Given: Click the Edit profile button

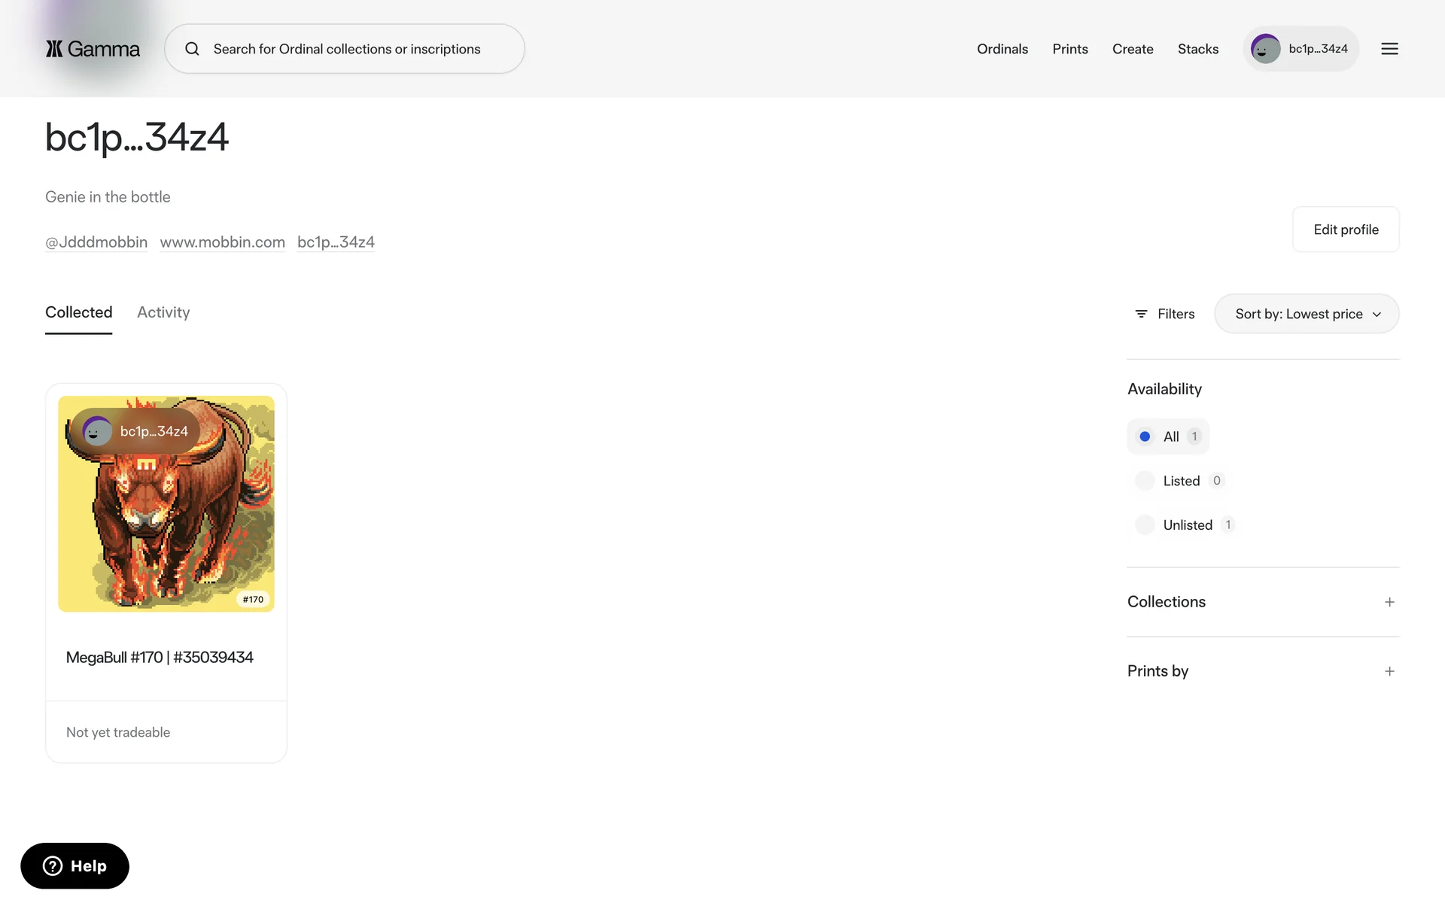Looking at the screenshot, I should (x=1346, y=230).
